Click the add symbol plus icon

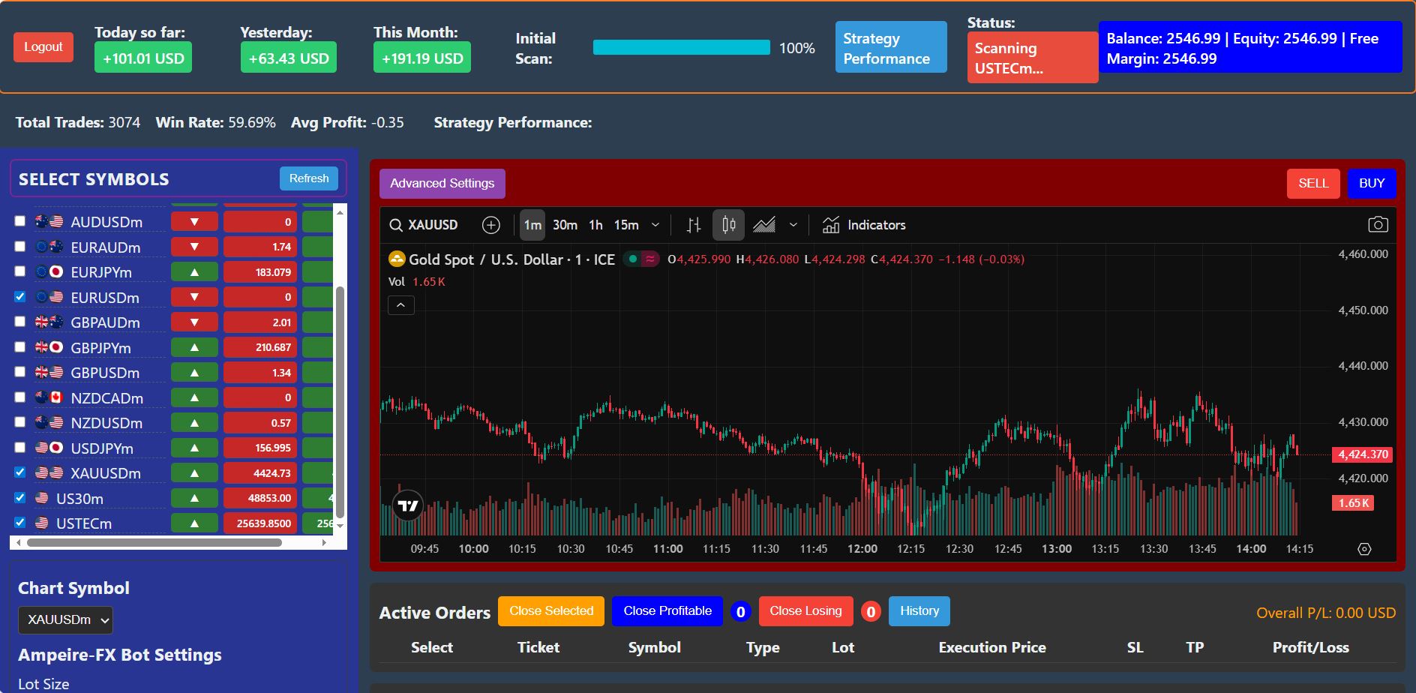click(491, 225)
